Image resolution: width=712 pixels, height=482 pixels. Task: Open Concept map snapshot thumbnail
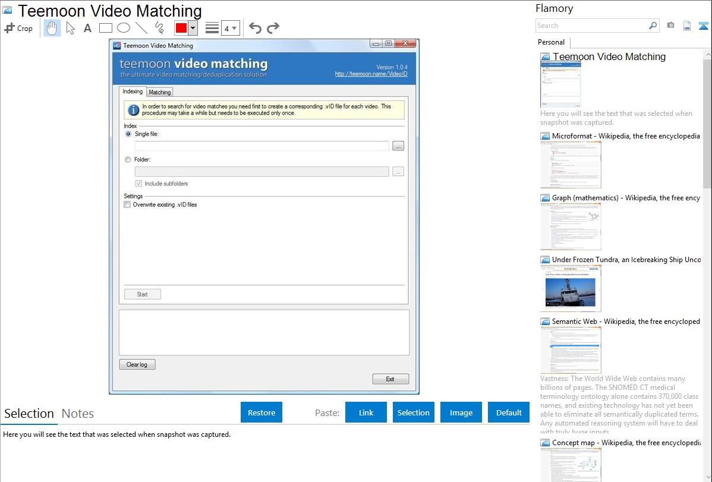571,465
